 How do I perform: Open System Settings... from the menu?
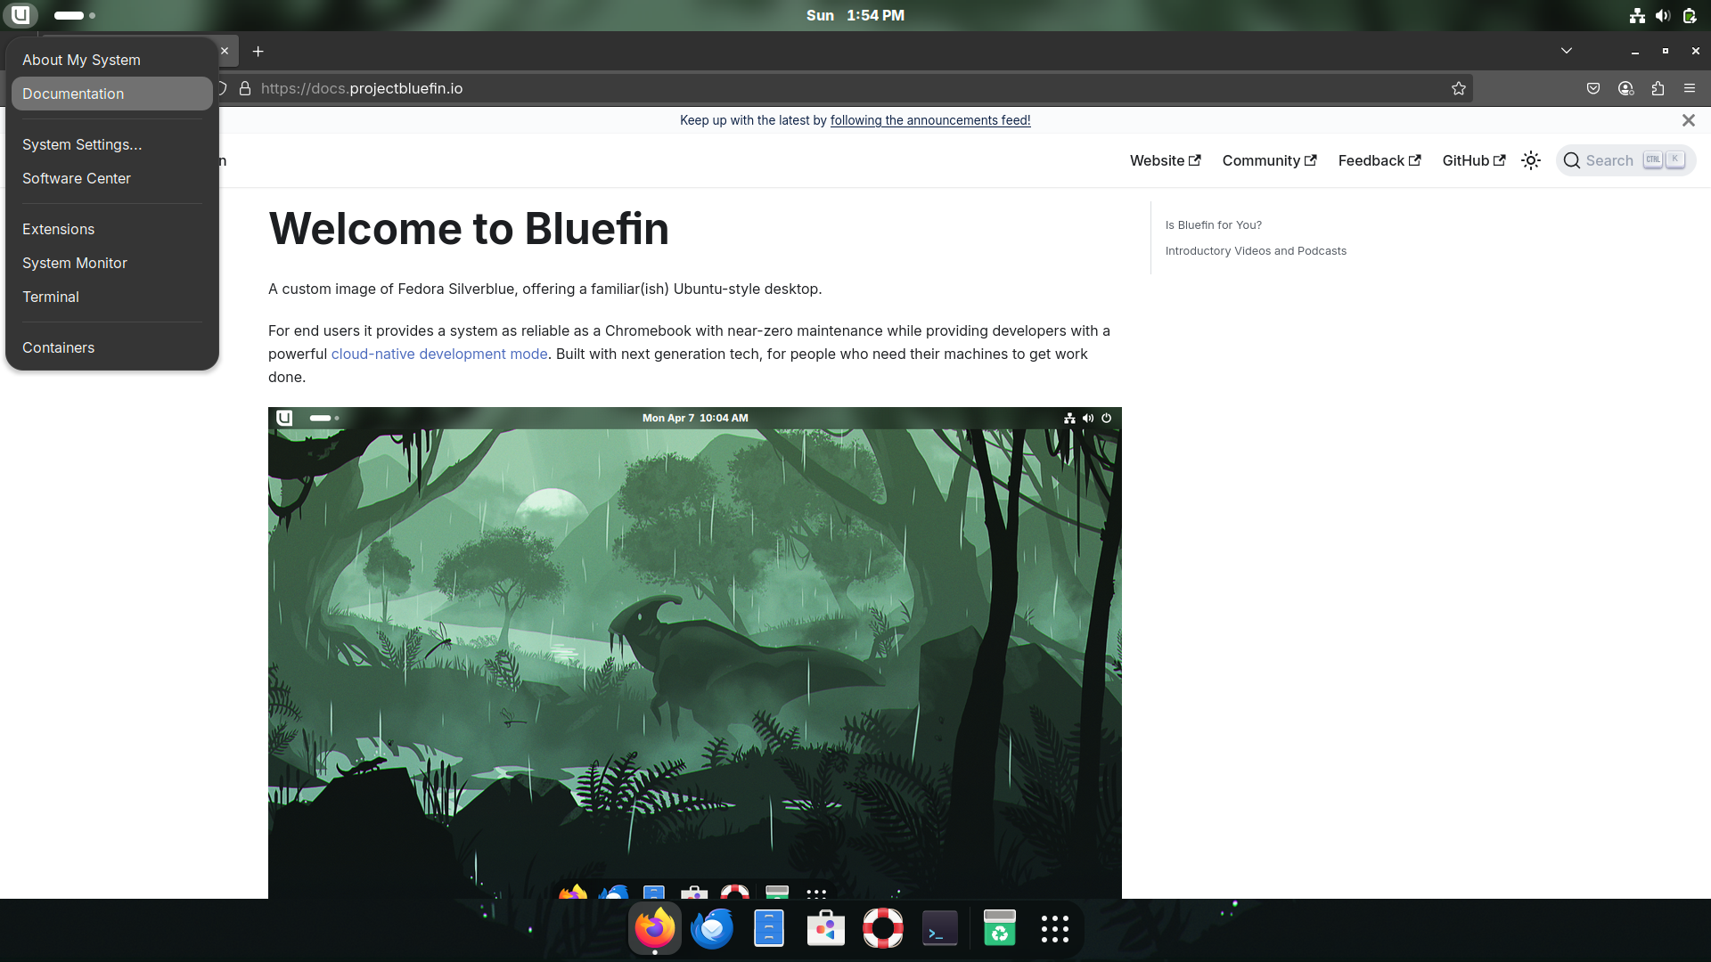111,144
